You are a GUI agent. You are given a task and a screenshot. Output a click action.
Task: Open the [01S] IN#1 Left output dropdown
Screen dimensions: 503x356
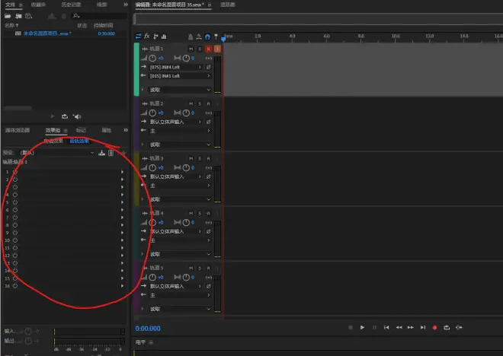[x=180, y=76]
